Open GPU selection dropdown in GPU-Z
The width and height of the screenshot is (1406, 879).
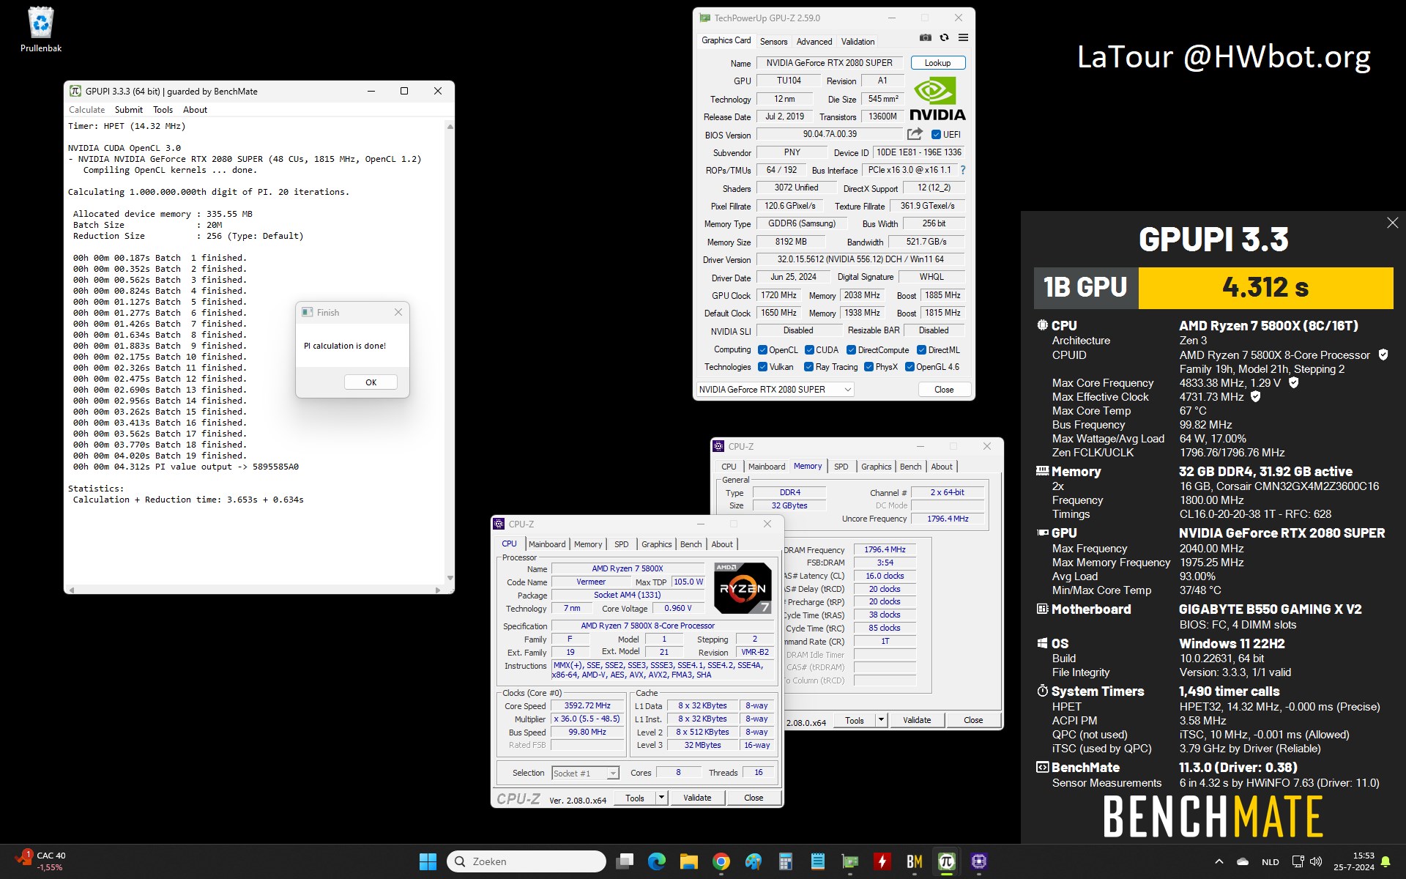point(775,390)
